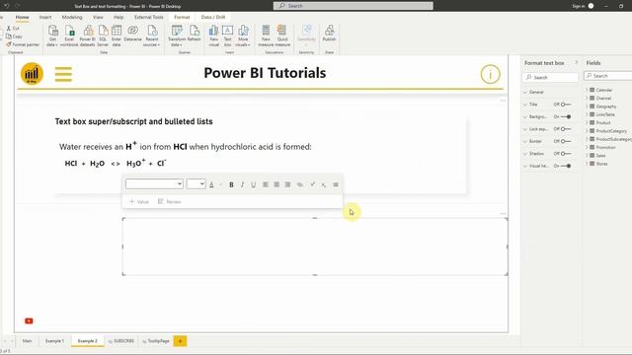Center align text in toolbar

point(276,184)
